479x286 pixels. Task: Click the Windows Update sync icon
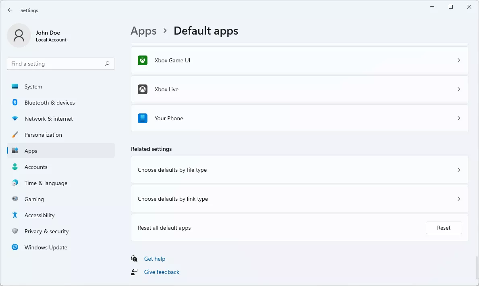point(15,247)
